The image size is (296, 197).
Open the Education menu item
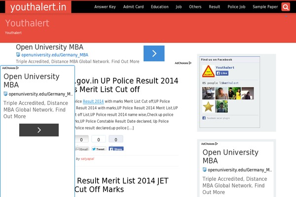(x=159, y=7)
